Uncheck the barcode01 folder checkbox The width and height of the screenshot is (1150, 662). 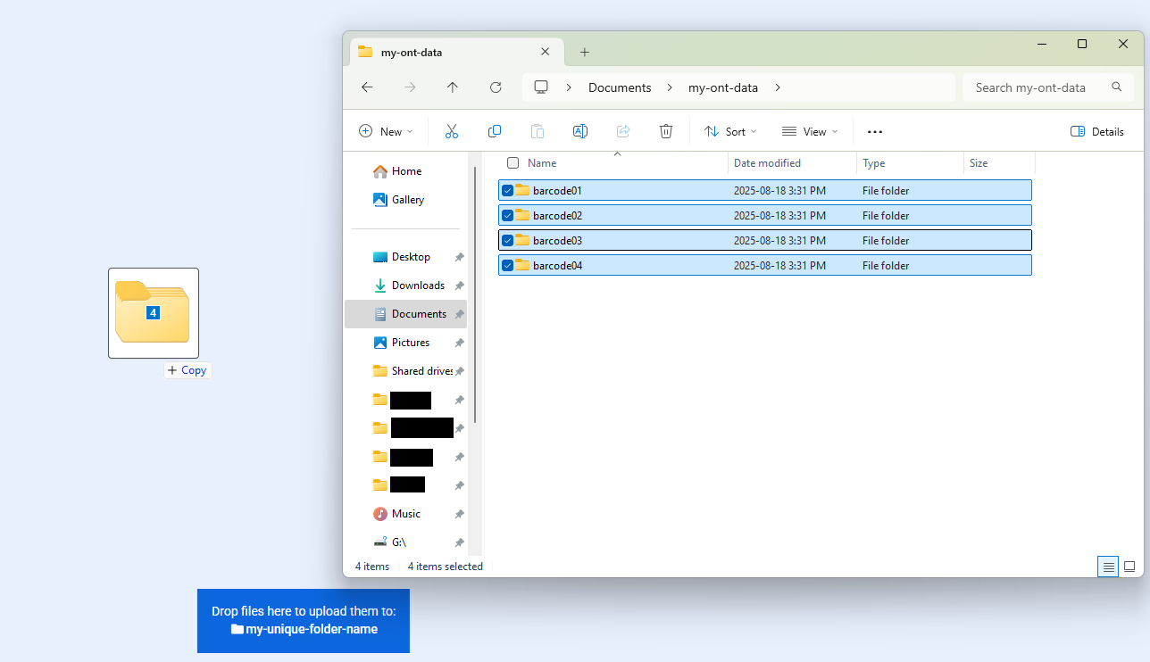(507, 190)
